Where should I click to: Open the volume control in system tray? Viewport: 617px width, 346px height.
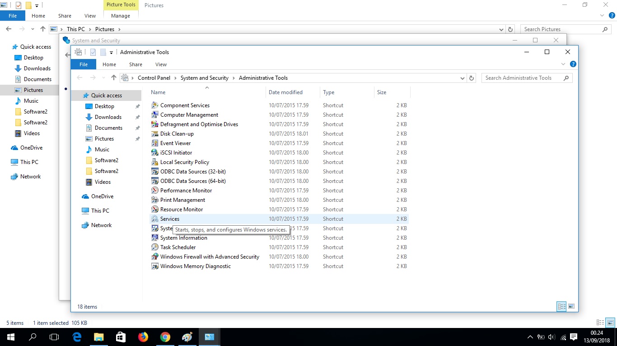pos(552,337)
